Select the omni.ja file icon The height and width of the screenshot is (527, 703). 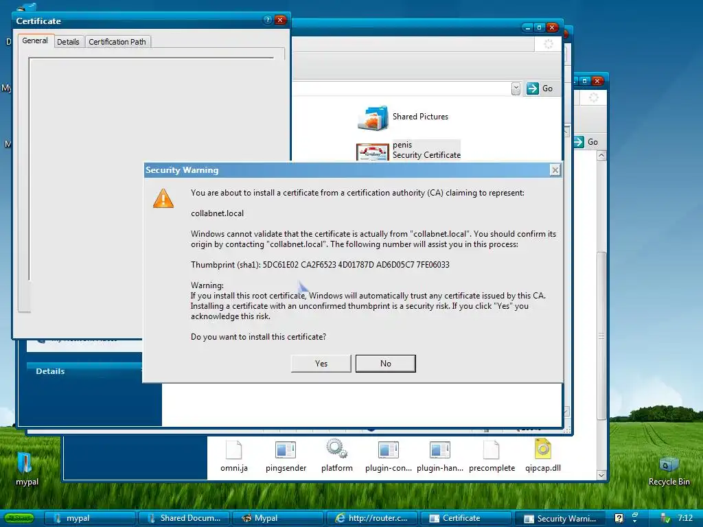coord(233,450)
